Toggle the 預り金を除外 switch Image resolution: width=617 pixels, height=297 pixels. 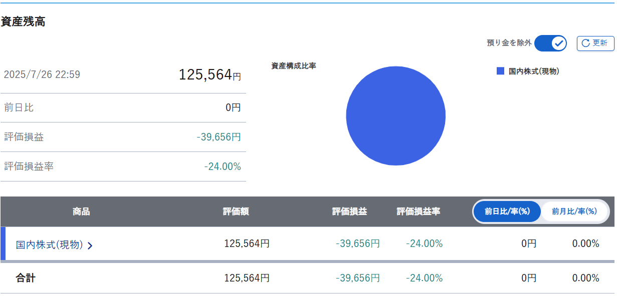click(x=550, y=43)
